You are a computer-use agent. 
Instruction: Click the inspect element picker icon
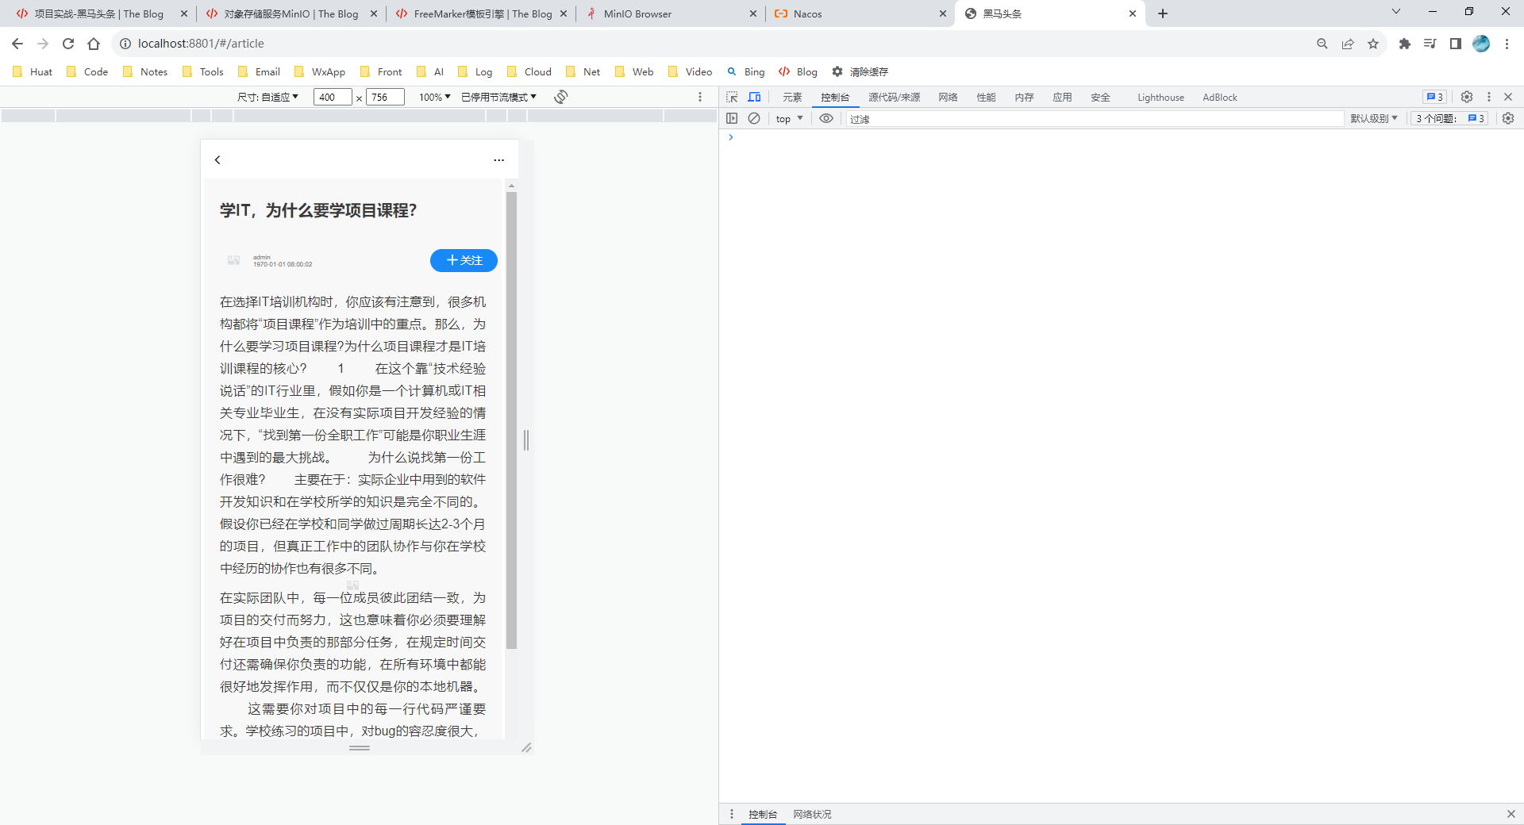(732, 97)
